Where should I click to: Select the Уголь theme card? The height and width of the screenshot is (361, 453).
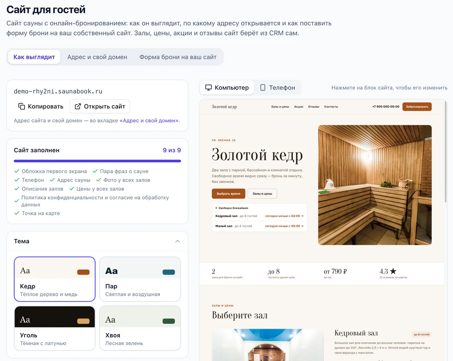[x=55, y=328]
